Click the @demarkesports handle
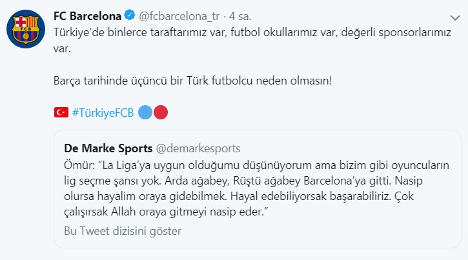This screenshot has width=468, height=260. 198,147
